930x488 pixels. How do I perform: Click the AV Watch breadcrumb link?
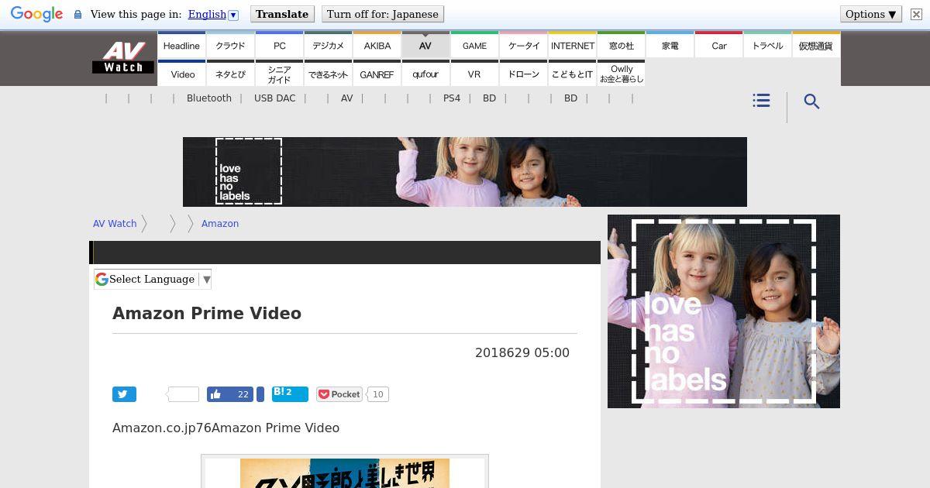115,223
